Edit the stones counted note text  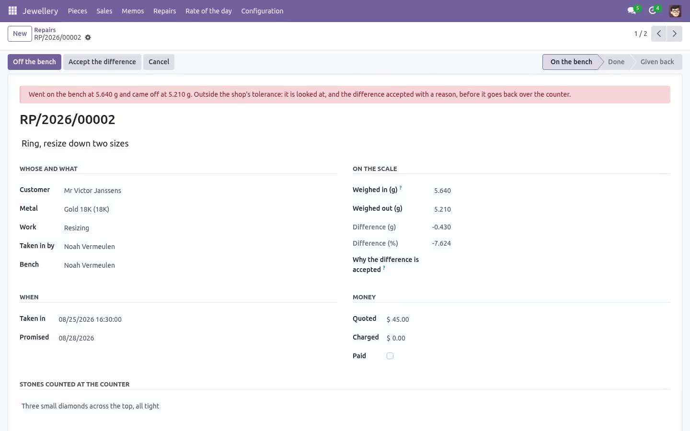[x=345, y=406]
